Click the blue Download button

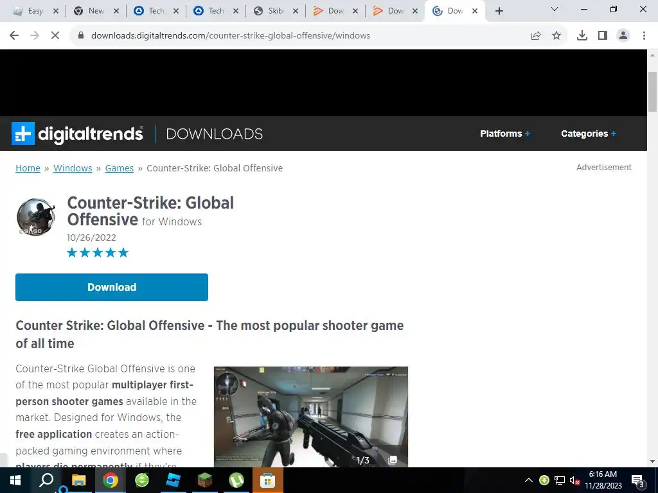coord(112,287)
